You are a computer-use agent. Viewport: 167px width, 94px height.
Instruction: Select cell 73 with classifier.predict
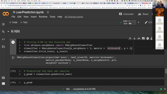pyautogui.click(x=87, y=73)
